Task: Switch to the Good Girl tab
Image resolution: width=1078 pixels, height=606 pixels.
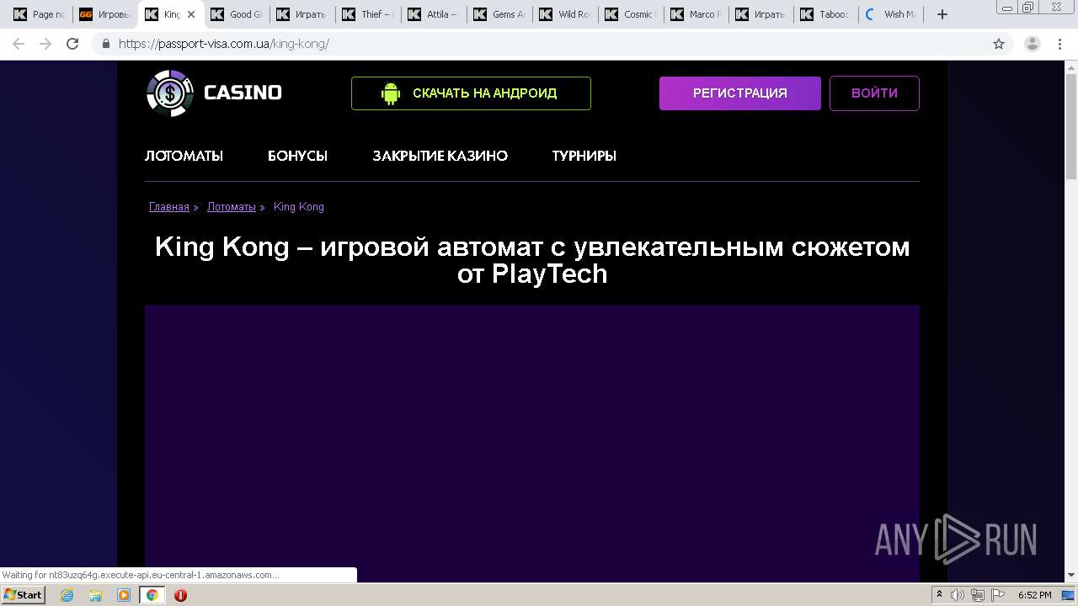Action: pyautogui.click(x=237, y=14)
